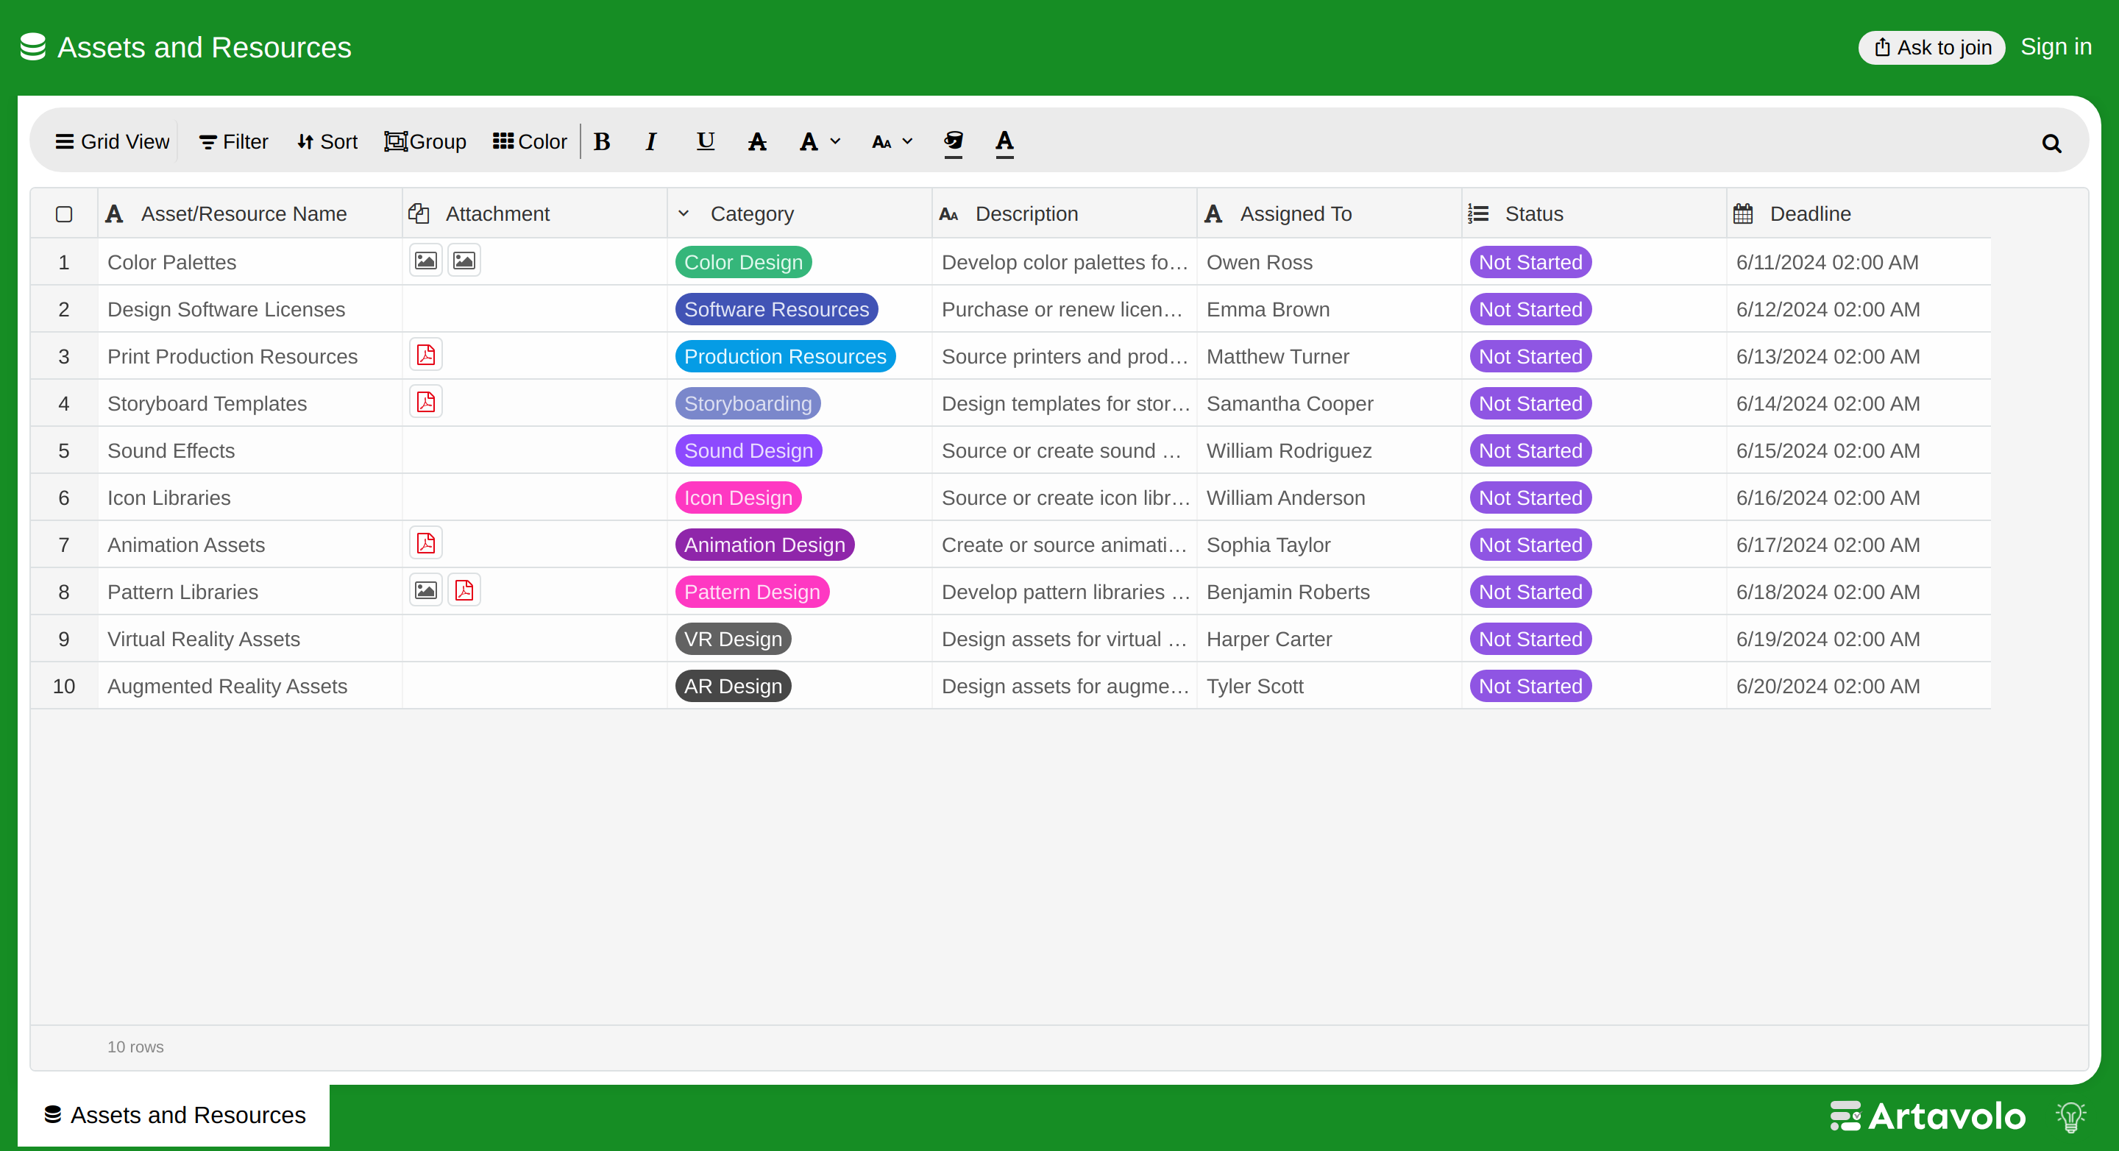Open the font style dropdown
Screen dimensions: 2119x1151
[x=820, y=141]
